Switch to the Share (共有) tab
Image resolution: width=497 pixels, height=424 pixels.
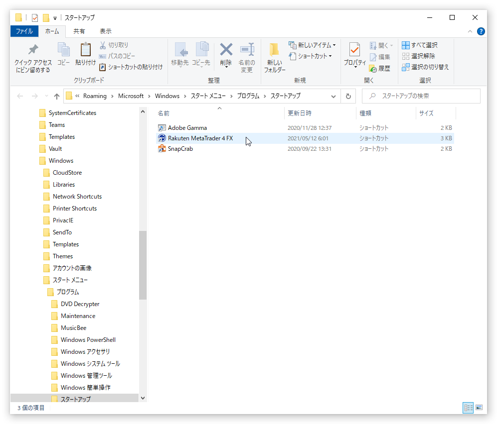point(79,31)
